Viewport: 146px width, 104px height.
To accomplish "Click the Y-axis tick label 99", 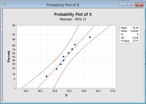I will tap(14, 25).
